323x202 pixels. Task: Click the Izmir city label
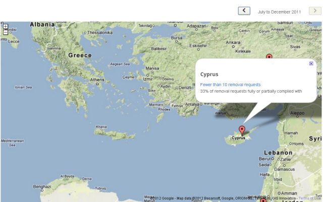(148, 79)
